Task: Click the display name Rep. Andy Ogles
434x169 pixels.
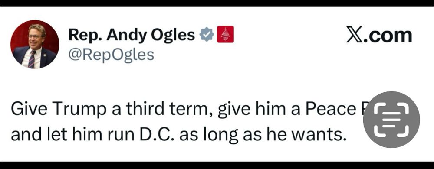Action: point(132,36)
